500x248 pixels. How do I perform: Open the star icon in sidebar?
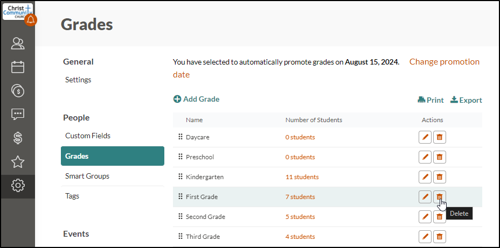click(18, 162)
